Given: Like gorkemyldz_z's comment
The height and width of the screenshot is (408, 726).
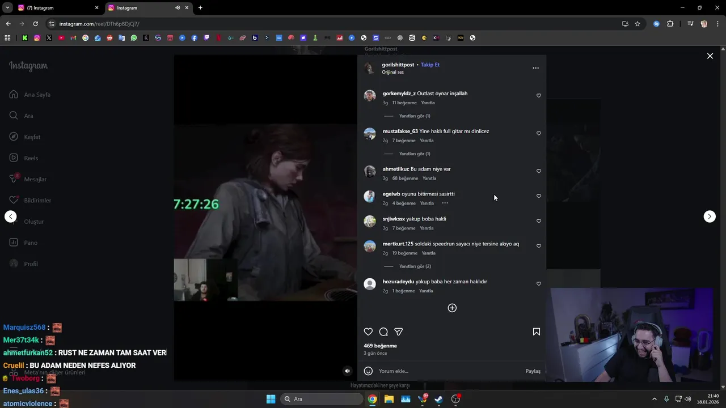Looking at the screenshot, I should click(x=539, y=96).
